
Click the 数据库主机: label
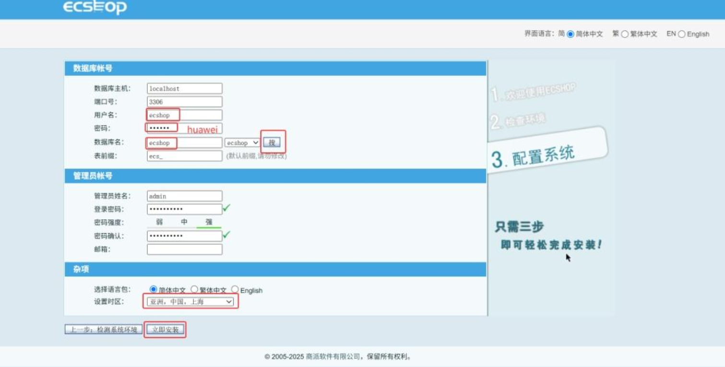[112, 88]
